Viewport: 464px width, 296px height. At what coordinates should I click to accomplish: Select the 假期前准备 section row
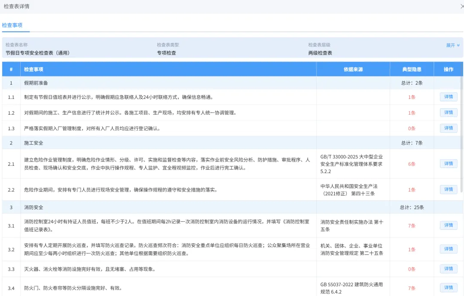[x=232, y=83]
